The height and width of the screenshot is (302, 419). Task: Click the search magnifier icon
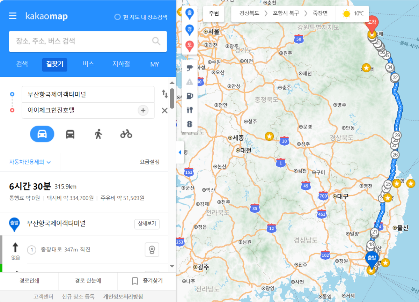click(156, 41)
